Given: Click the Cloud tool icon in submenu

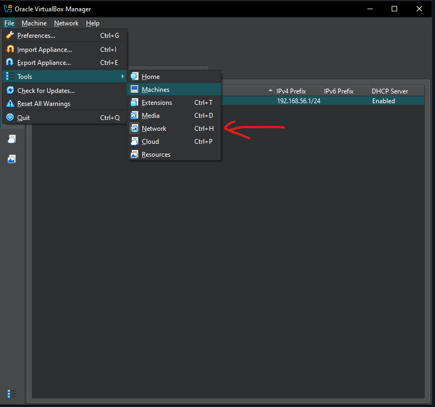Looking at the screenshot, I should pyautogui.click(x=135, y=141).
